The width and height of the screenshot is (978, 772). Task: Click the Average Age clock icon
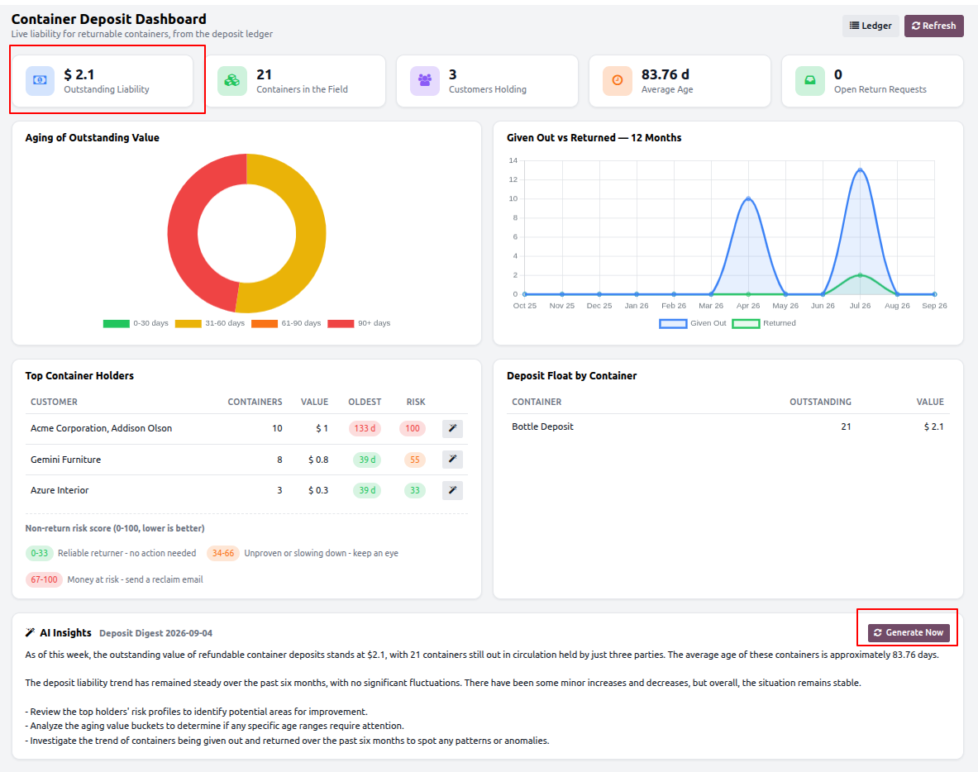pyautogui.click(x=618, y=81)
